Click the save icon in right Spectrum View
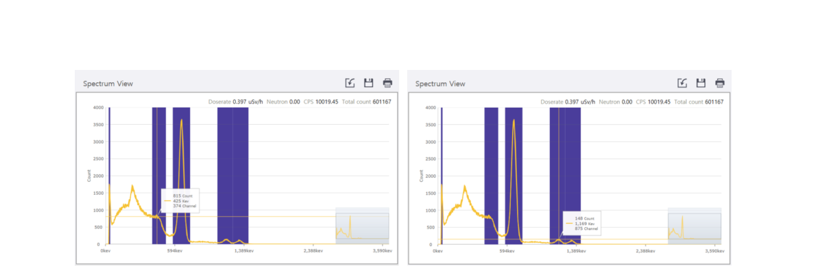818x273 pixels. pyautogui.click(x=701, y=82)
